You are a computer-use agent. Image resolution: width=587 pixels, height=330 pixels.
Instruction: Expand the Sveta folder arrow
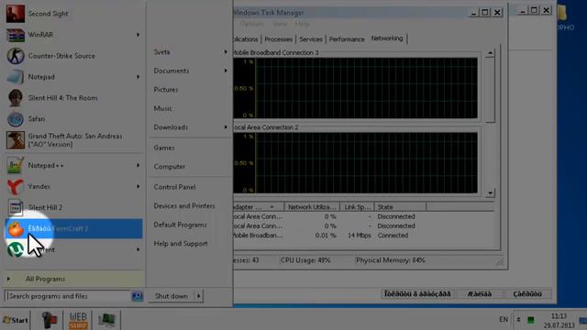pyautogui.click(x=226, y=52)
